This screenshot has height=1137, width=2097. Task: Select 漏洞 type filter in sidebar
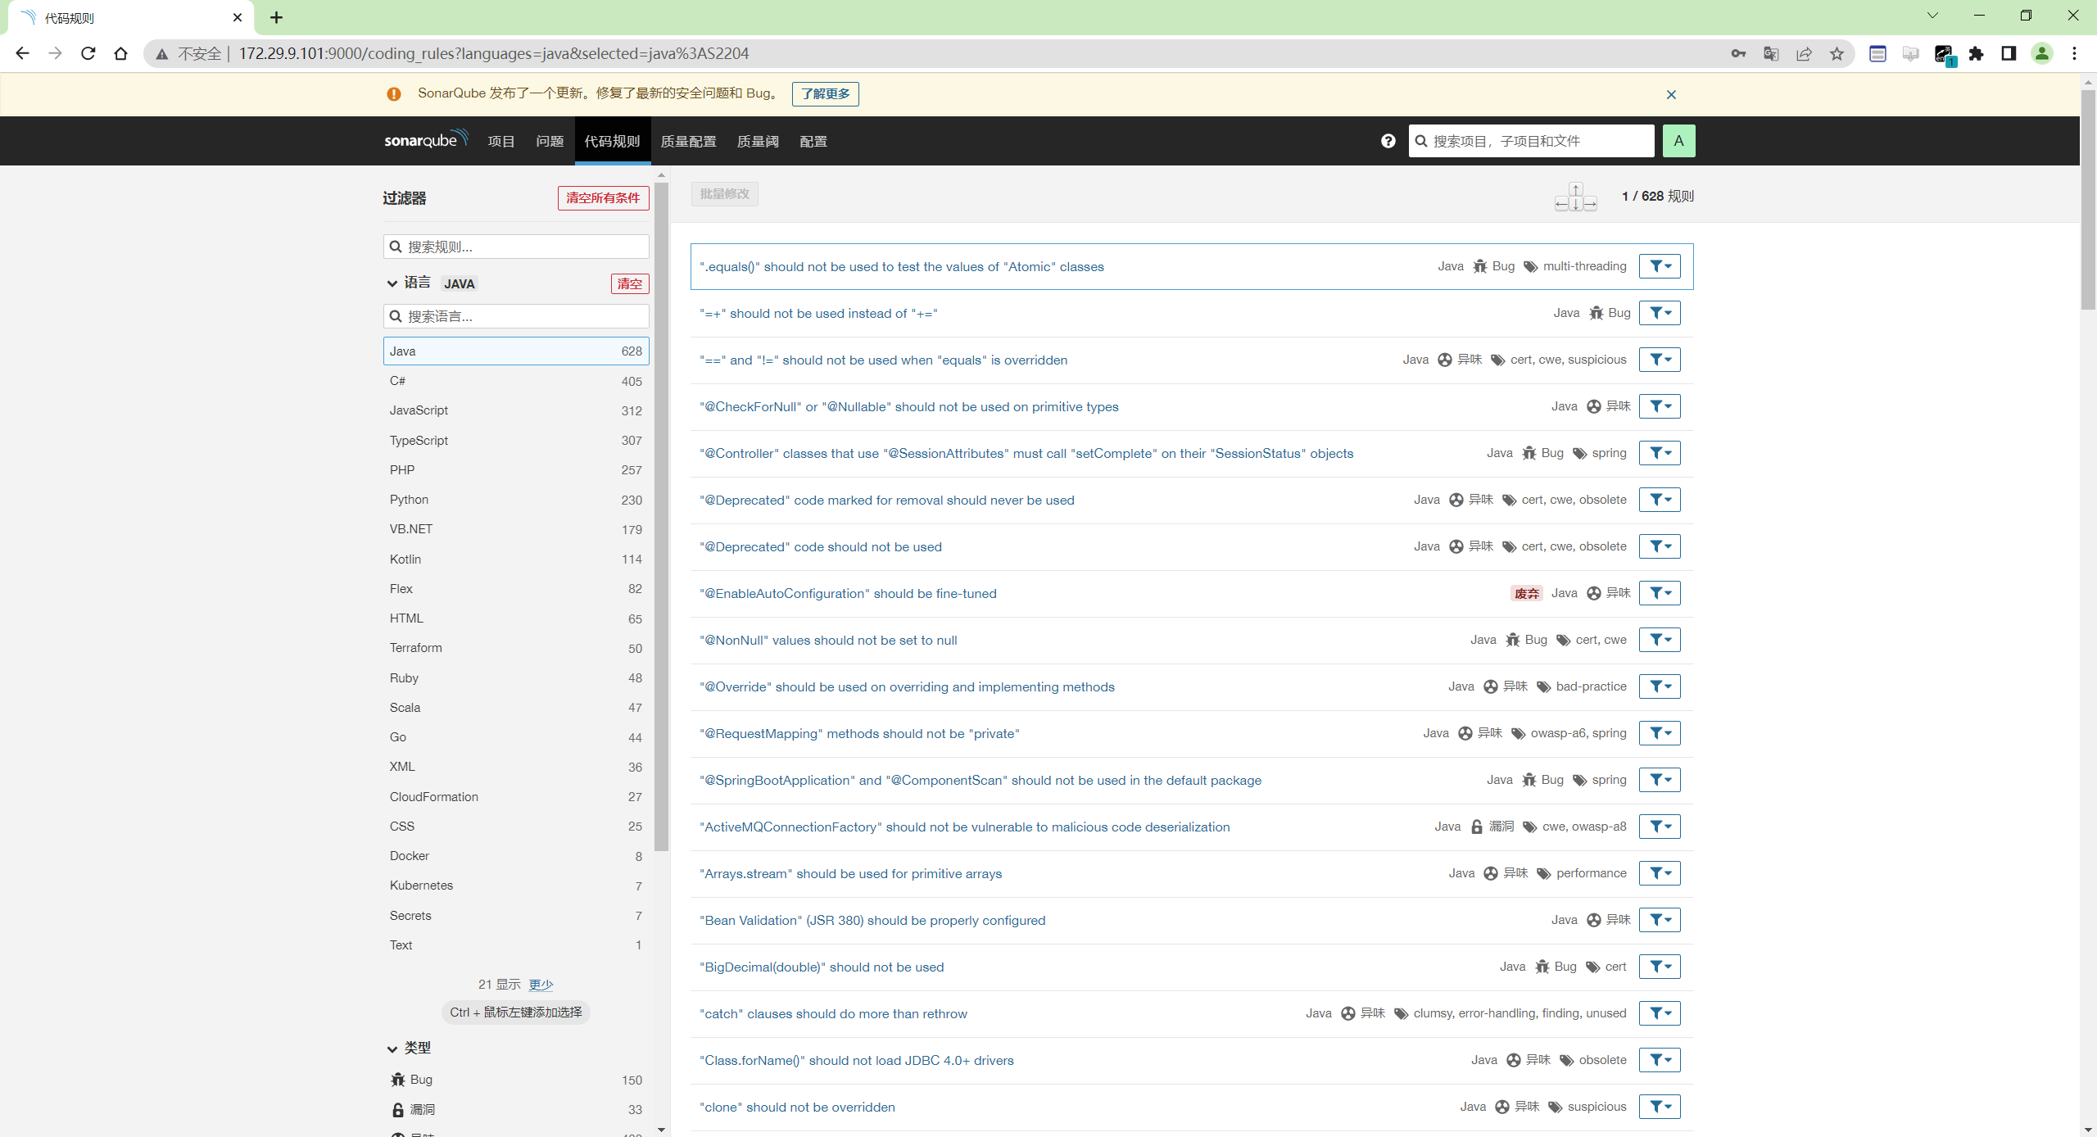516,1109
